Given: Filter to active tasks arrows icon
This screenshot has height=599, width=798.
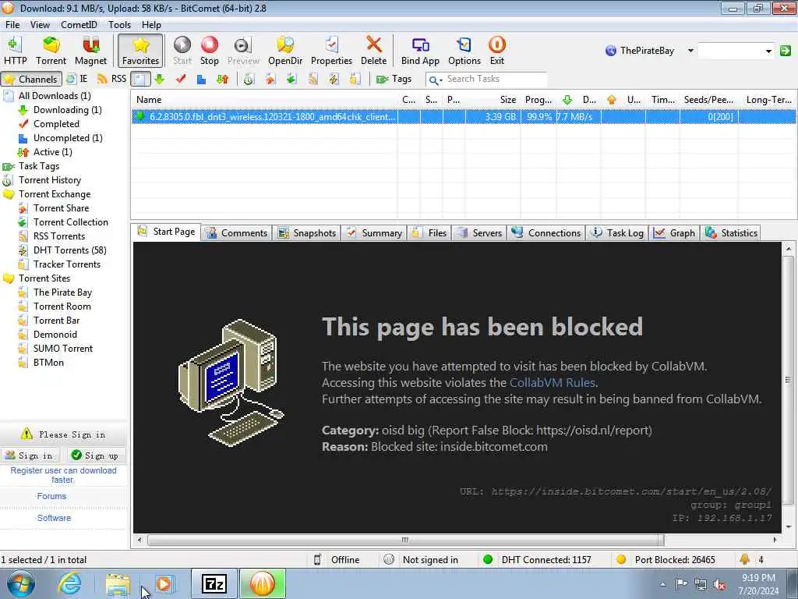Looking at the screenshot, I should tap(222, 79).
